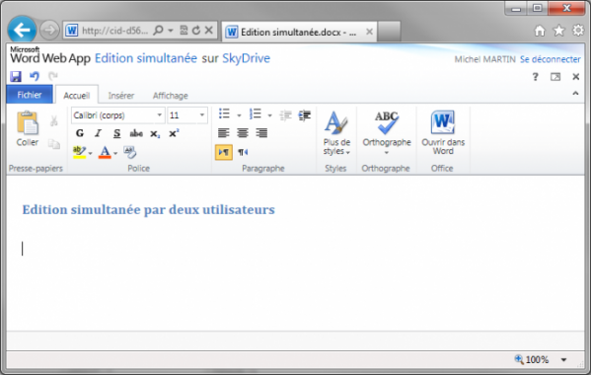The image size is (591, 375).
Task: Open browser favorites star
Action: 558,31
